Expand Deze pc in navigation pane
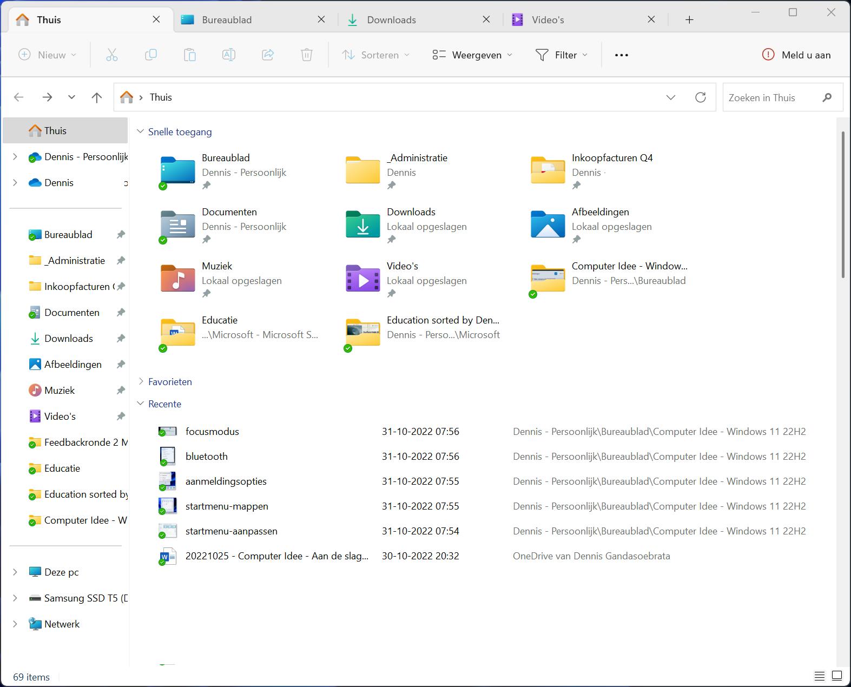This screenshot has width=851, height=687. 15,572
